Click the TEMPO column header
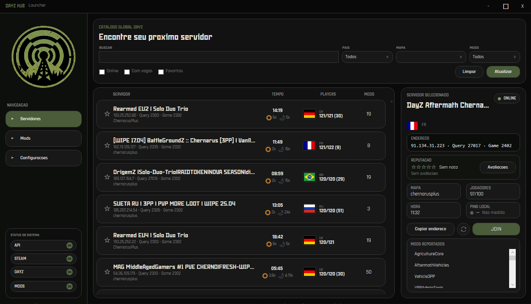The width and height of the screenshot is (531, 304). tap(278, 94)
